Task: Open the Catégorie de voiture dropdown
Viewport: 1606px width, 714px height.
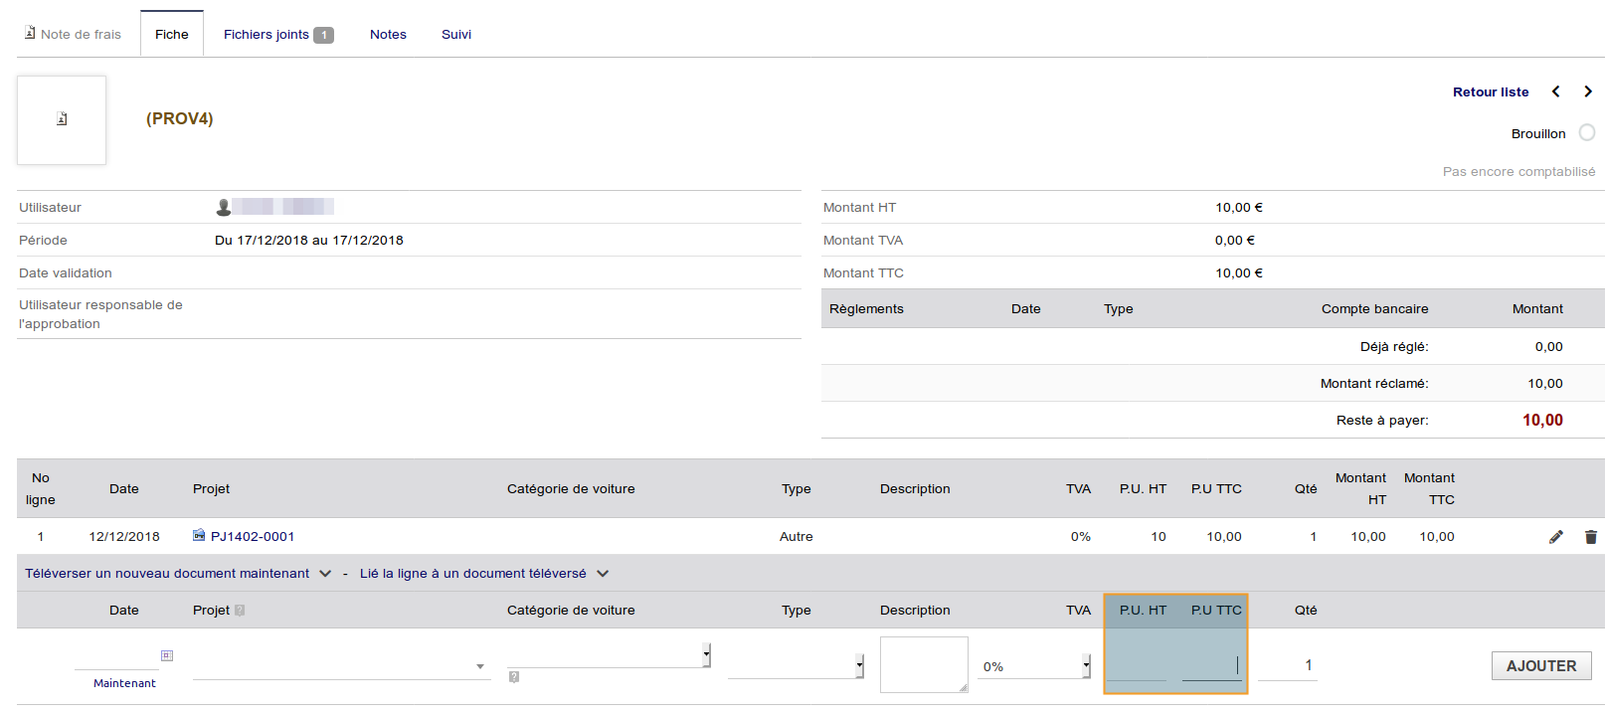Action: tap(609, 655)
